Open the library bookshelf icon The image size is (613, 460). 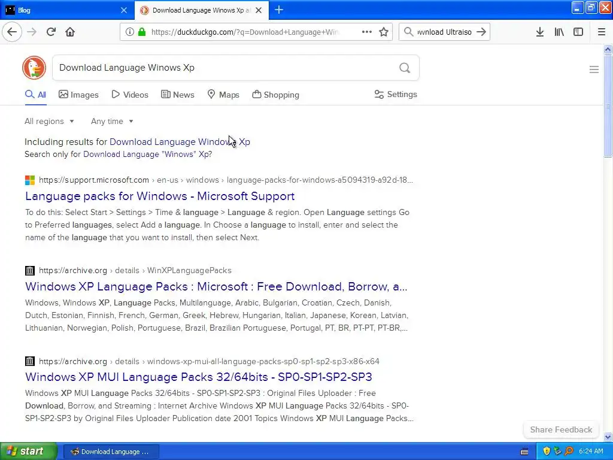pyautogui.click(x=559, y=32)
